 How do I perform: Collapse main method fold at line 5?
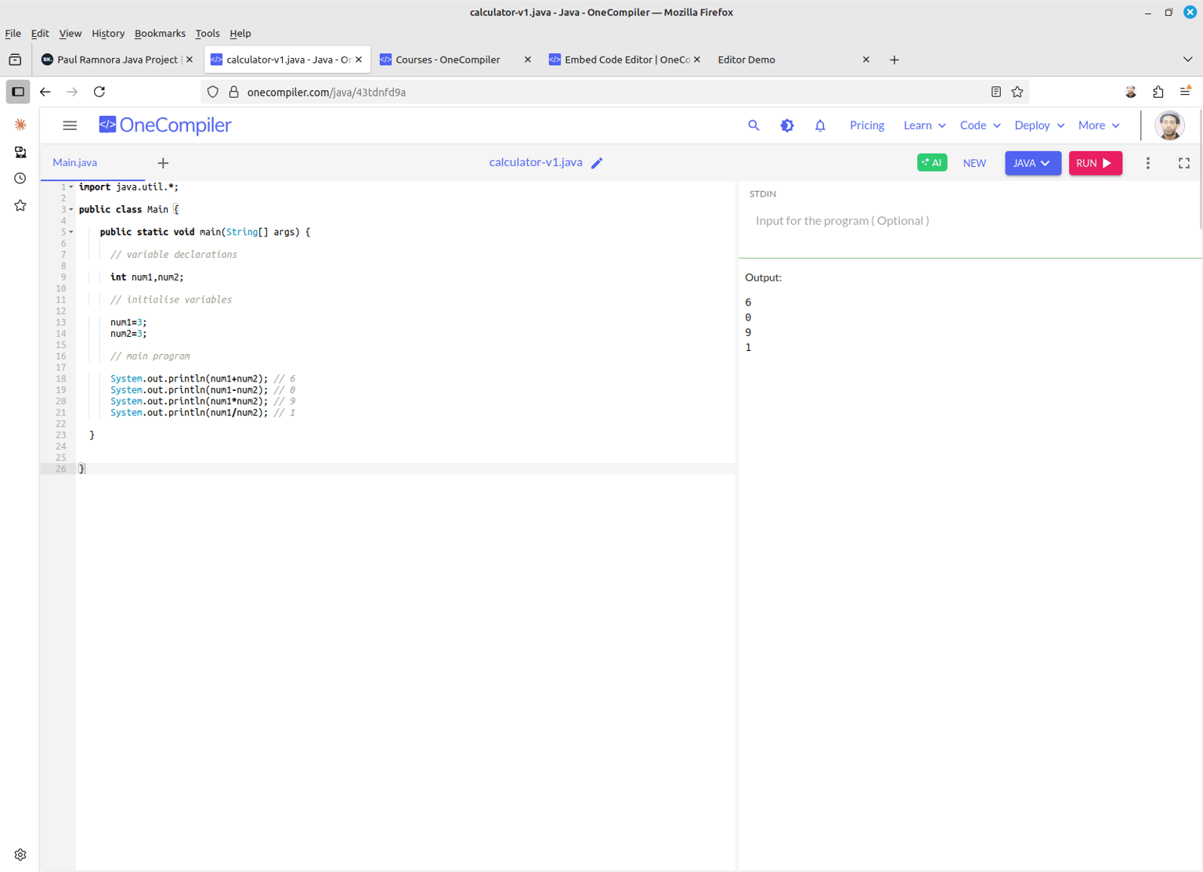(x=71, y=233)
